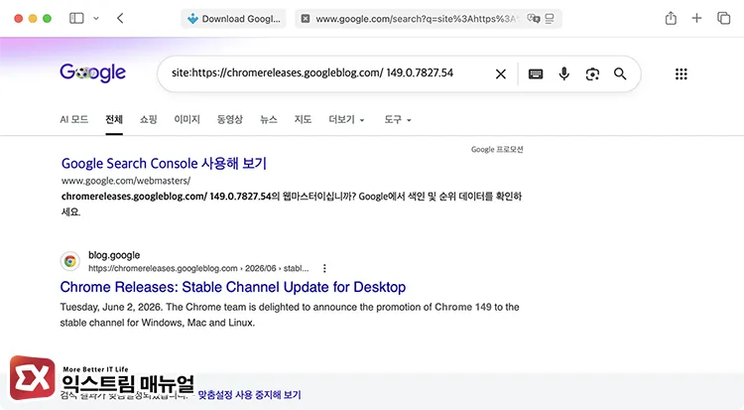Screen dimensions: 744x410
Task: Clear the search query with X
Action: (x=501, y=73)
